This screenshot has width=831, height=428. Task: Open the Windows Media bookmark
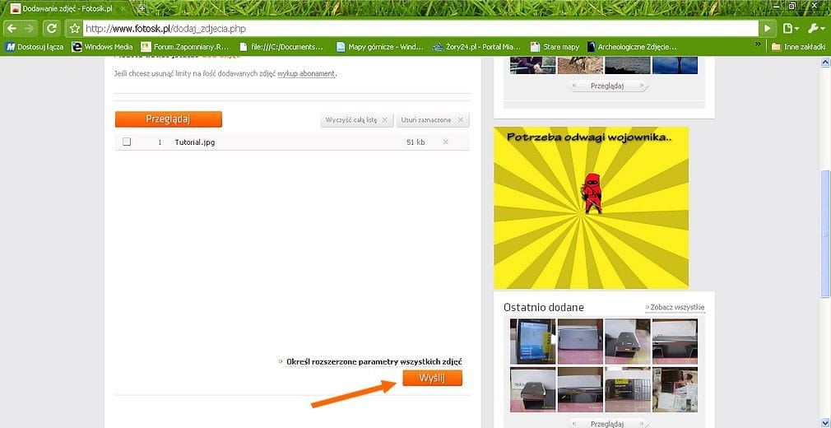click(x=102, y=47)
